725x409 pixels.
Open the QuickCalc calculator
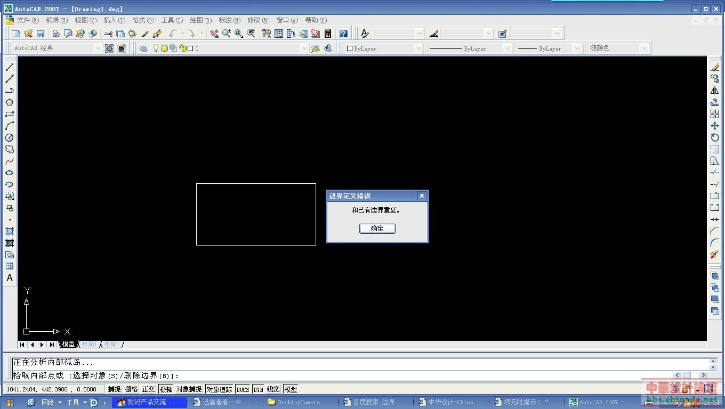[328, 34]
